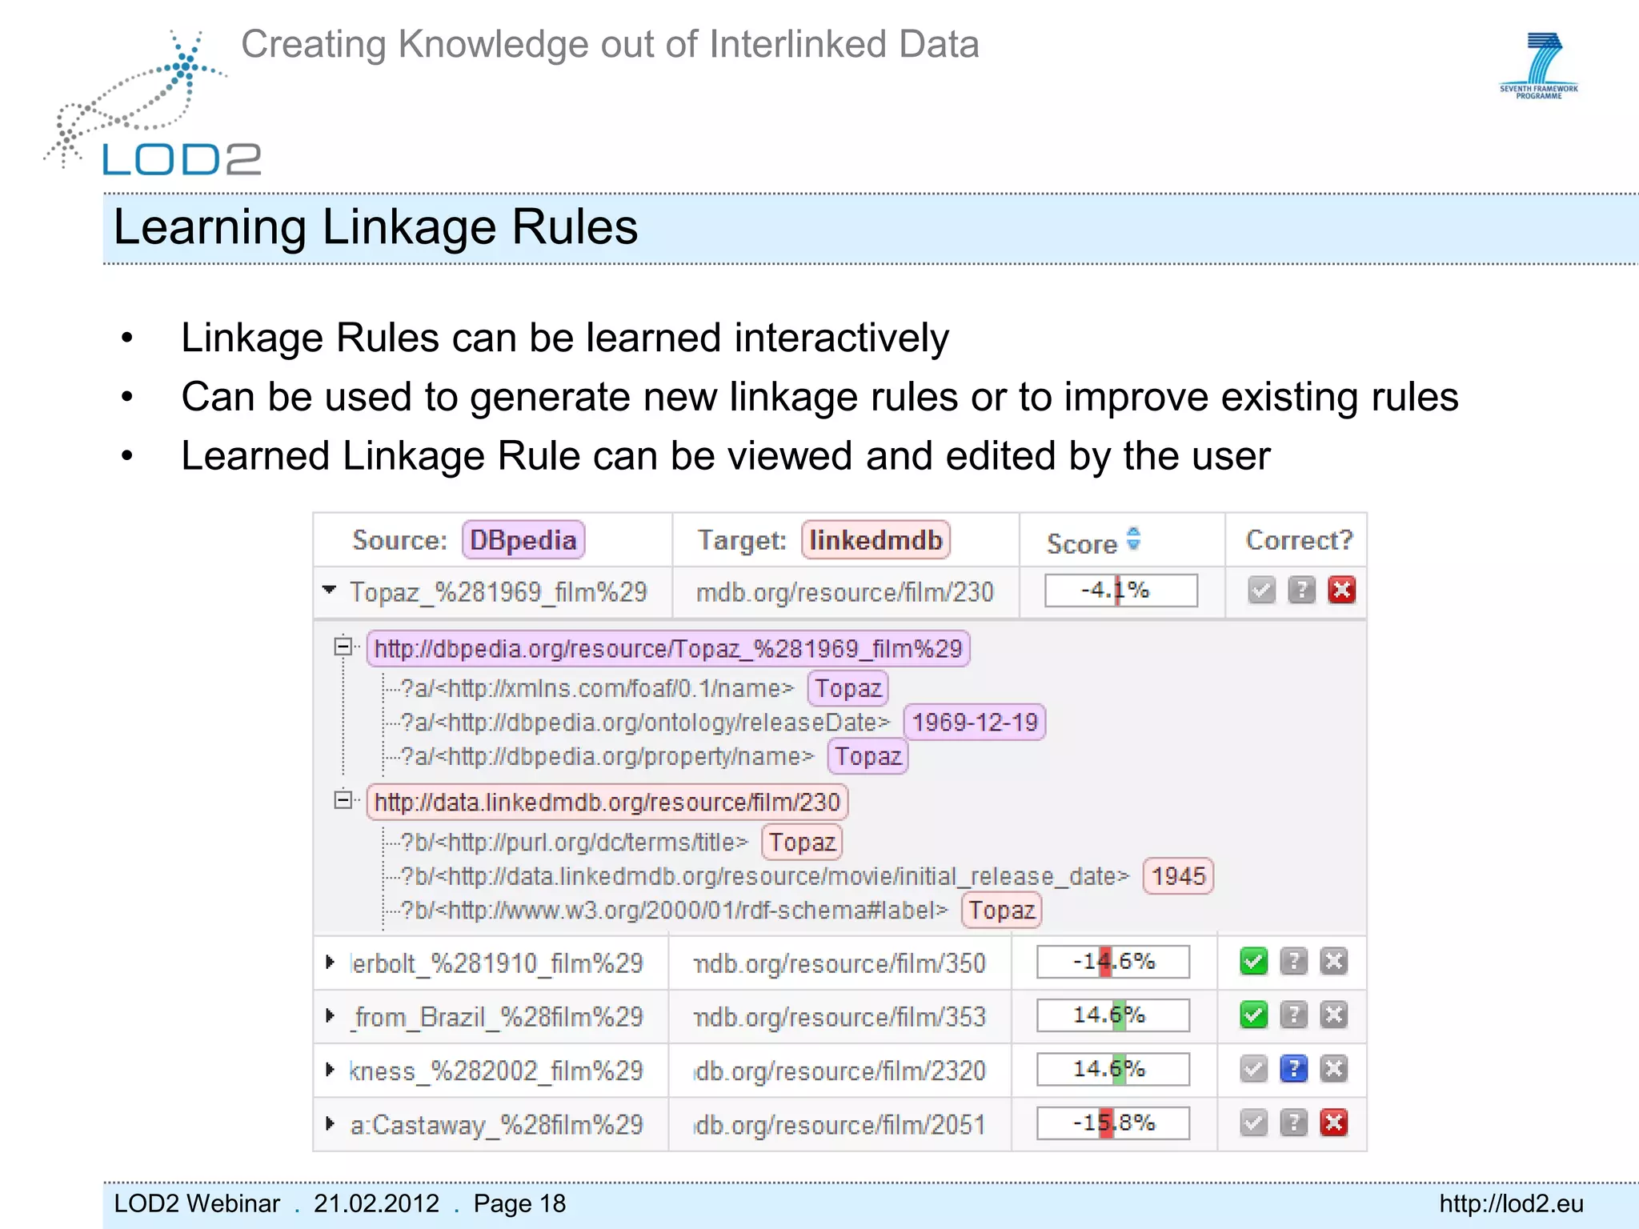Screen dimensions: 1639x1229
Task: Click the ?a ontology/releaseDate property path
Action: tap(645, 723)
